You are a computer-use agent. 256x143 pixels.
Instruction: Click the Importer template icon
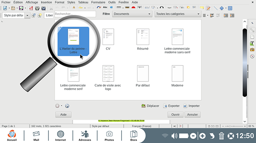coord(185,106)
